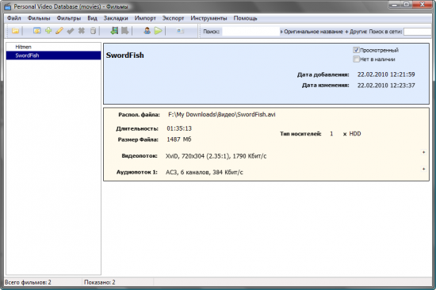Open the Файл menu
Viewport: 436px width, 290px height.
coord(14,18)
